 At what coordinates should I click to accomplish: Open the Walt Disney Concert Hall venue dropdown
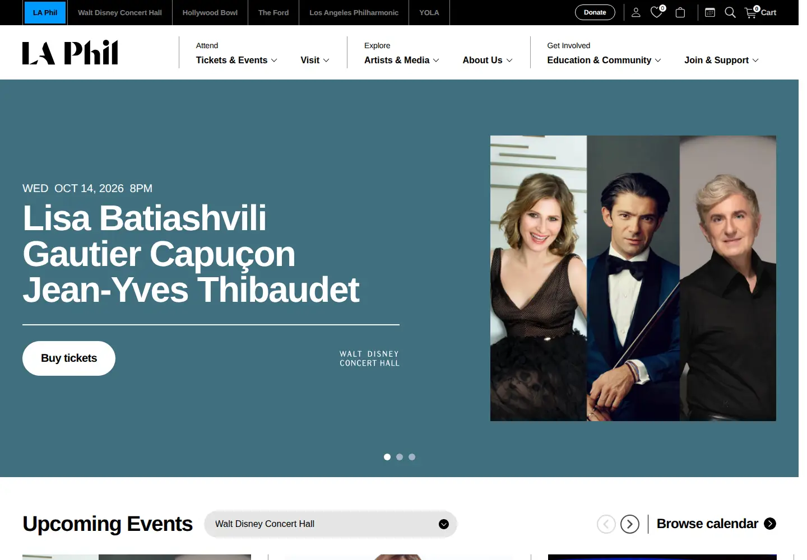(331, 524)
